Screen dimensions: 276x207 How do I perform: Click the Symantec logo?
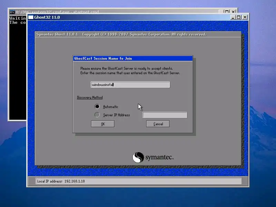153,157
